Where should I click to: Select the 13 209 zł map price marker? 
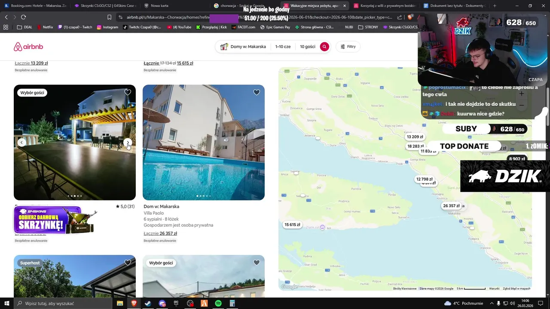(415, 137)
